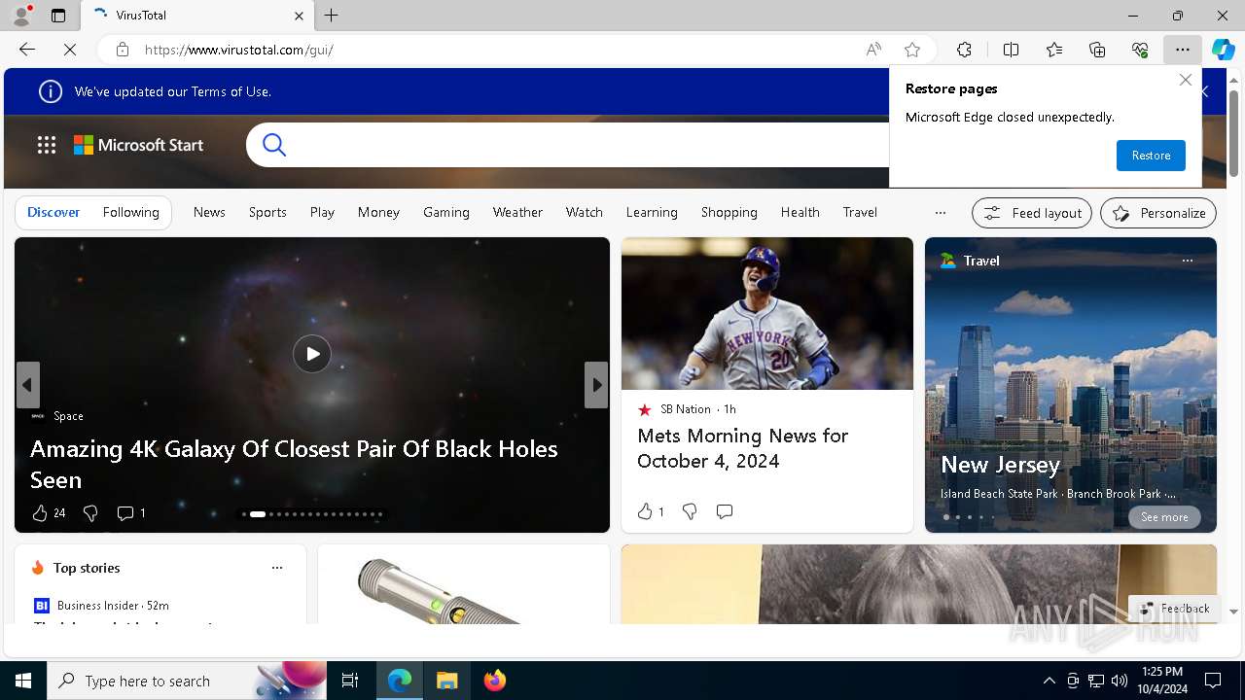Open File Explorer from taskbar

446,681
